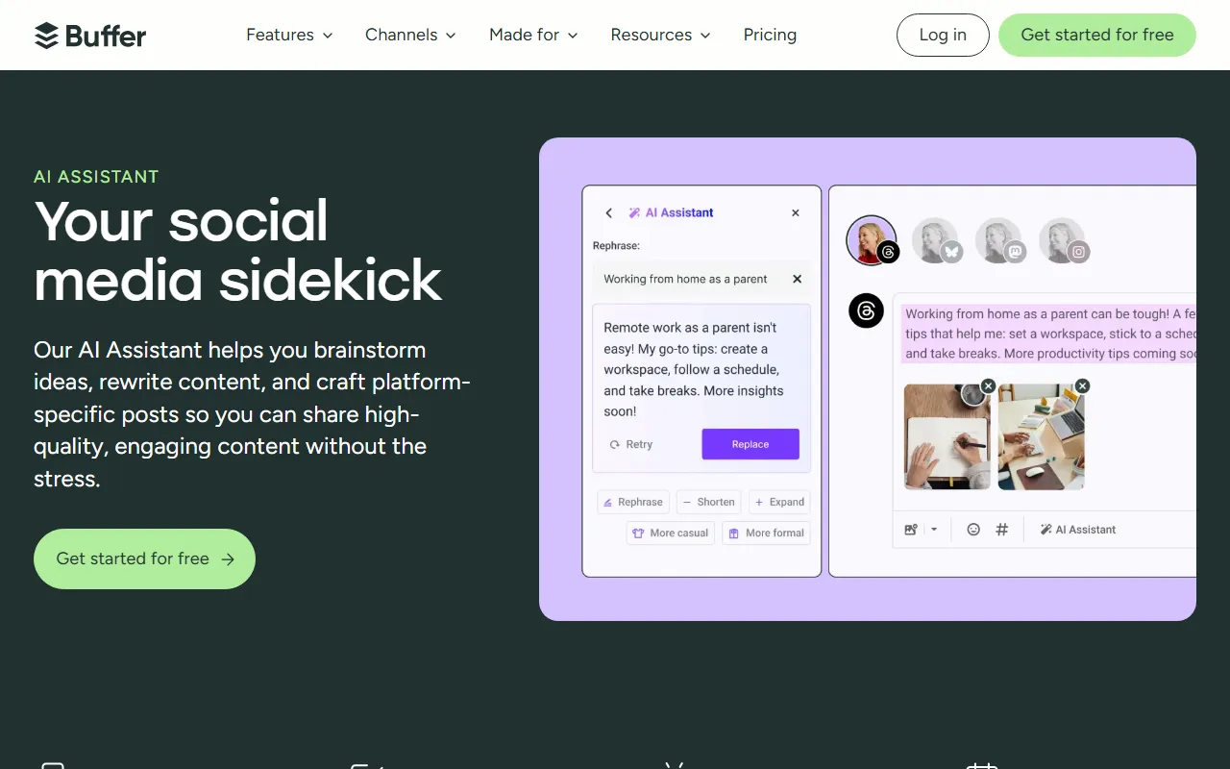Select the profile avatar with Mastodon badge
Viewport: 1230px width, 769px height.
coord(999,240)
